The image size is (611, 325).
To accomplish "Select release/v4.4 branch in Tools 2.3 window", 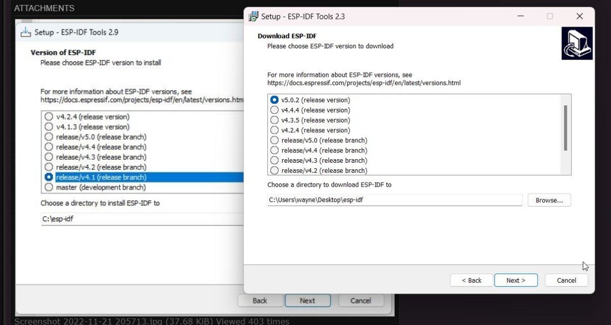I will point(275,151).
